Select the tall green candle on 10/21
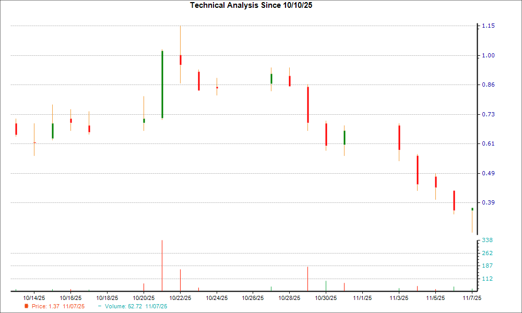Screen dimensions: 522x313 (162, 83)
